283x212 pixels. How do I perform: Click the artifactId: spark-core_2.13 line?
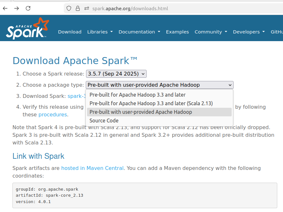(49, 195)
